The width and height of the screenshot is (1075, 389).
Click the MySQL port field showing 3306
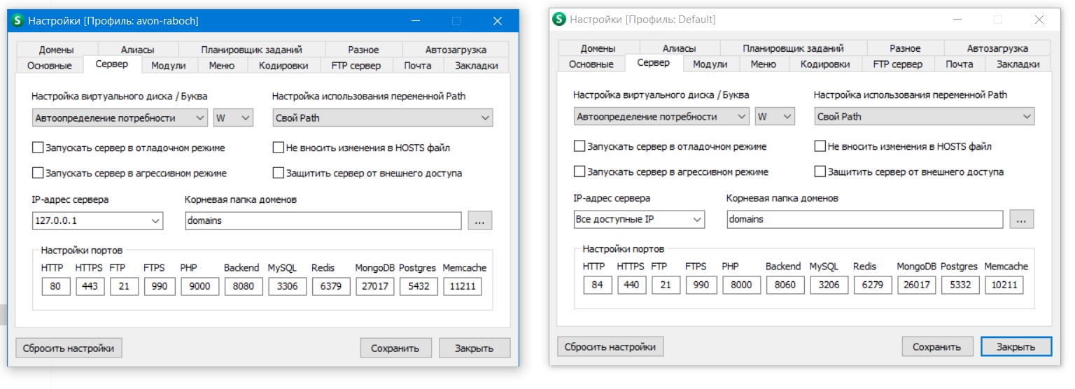coord(287,286)
